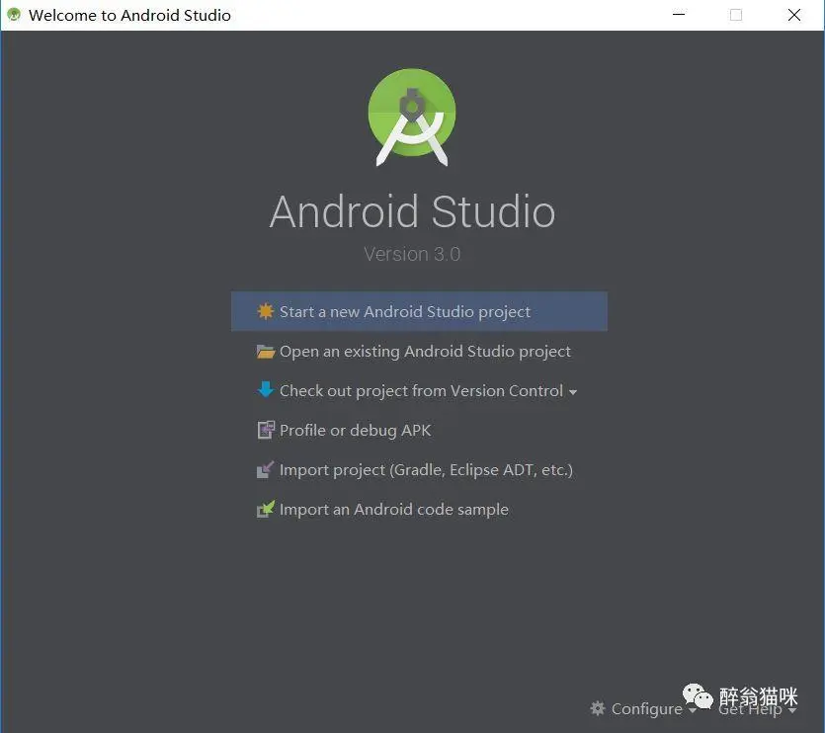This screenshot has width=825, height=733.
Task: Start a new Android Studio project
Action: (x=419, y=311)
